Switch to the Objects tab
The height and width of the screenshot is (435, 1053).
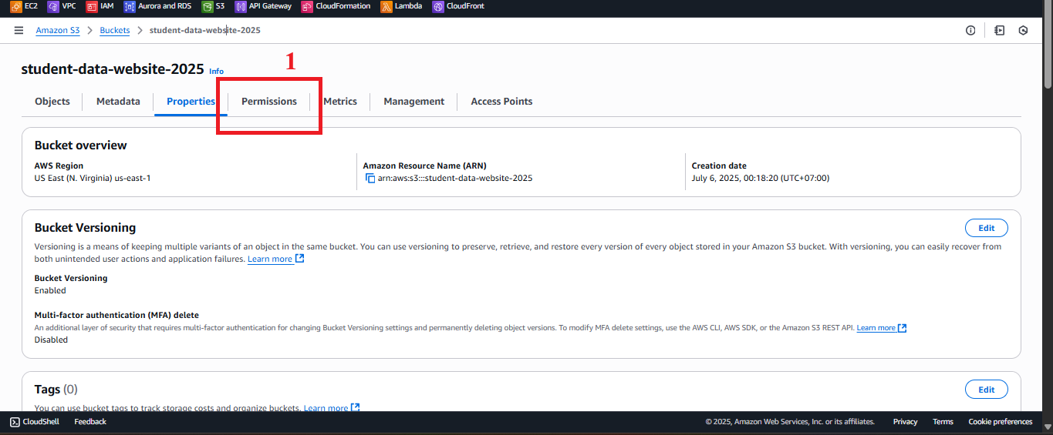tap(52, 101)
